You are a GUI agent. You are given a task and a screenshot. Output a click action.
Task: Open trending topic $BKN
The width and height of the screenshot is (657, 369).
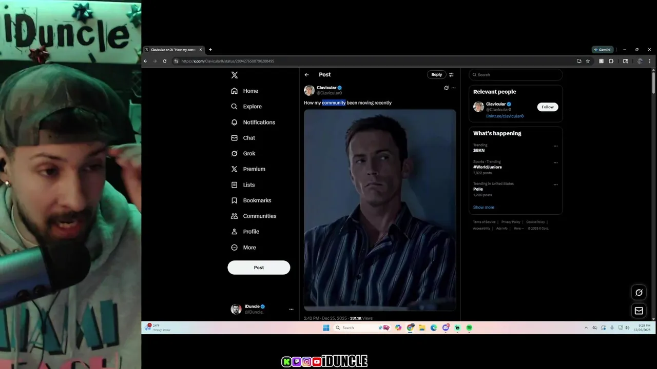479,151
